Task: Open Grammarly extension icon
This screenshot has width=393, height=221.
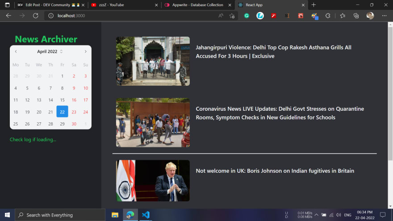Action: click(247, 16)
